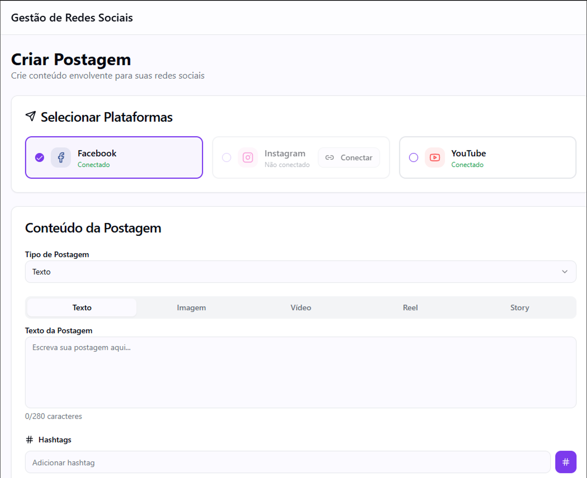Click the Gestão de Redes Sociais title
This screenshot has width=587, height=478.
72,18
